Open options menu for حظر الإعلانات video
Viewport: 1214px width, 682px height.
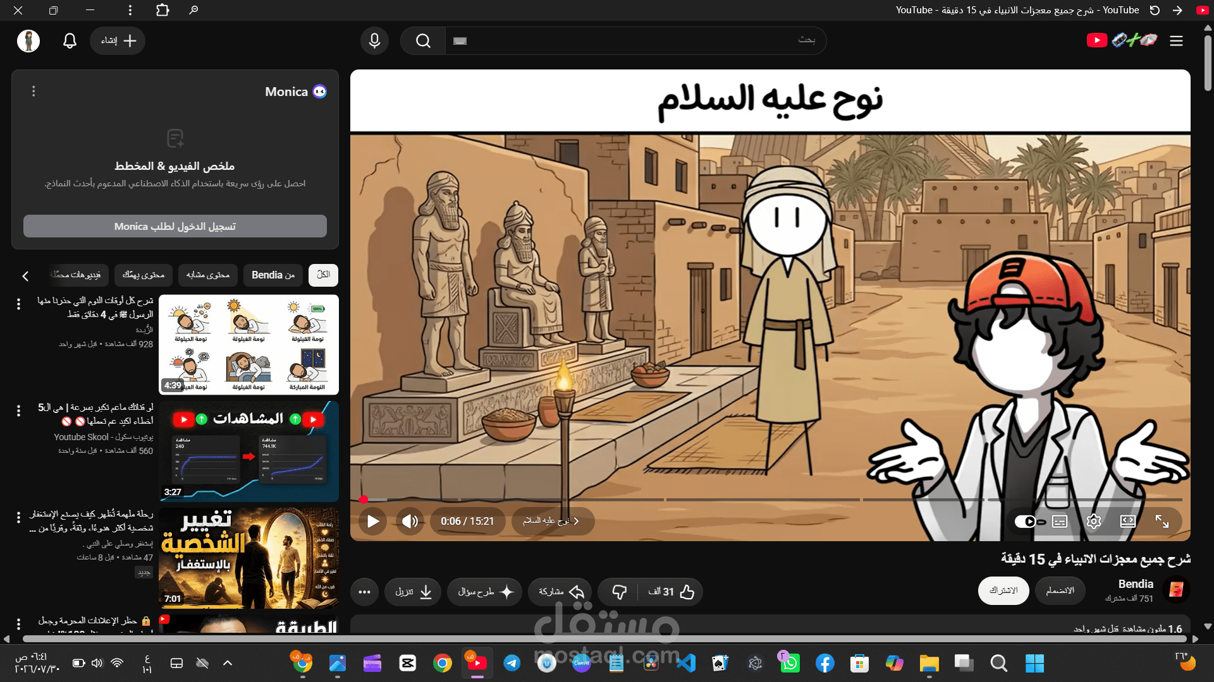[18, 624]
